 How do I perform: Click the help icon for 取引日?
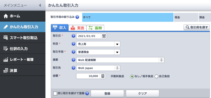click(x=73, y=36)
